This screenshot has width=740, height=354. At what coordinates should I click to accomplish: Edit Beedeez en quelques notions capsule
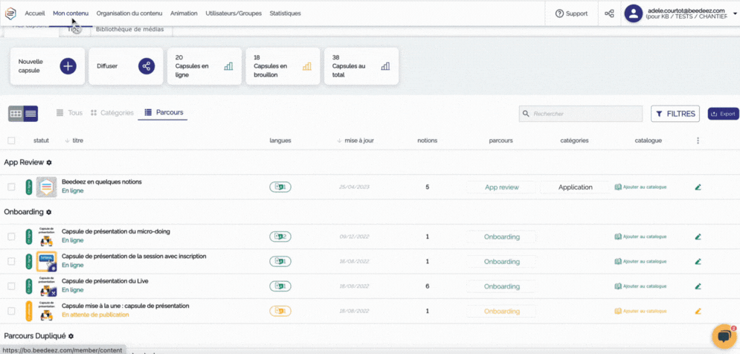pos(698,187)
